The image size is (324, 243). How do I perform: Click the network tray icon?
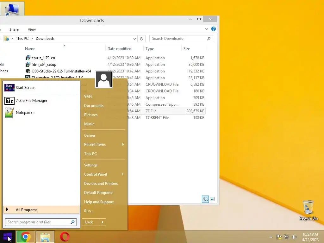[x=286, y=237]
